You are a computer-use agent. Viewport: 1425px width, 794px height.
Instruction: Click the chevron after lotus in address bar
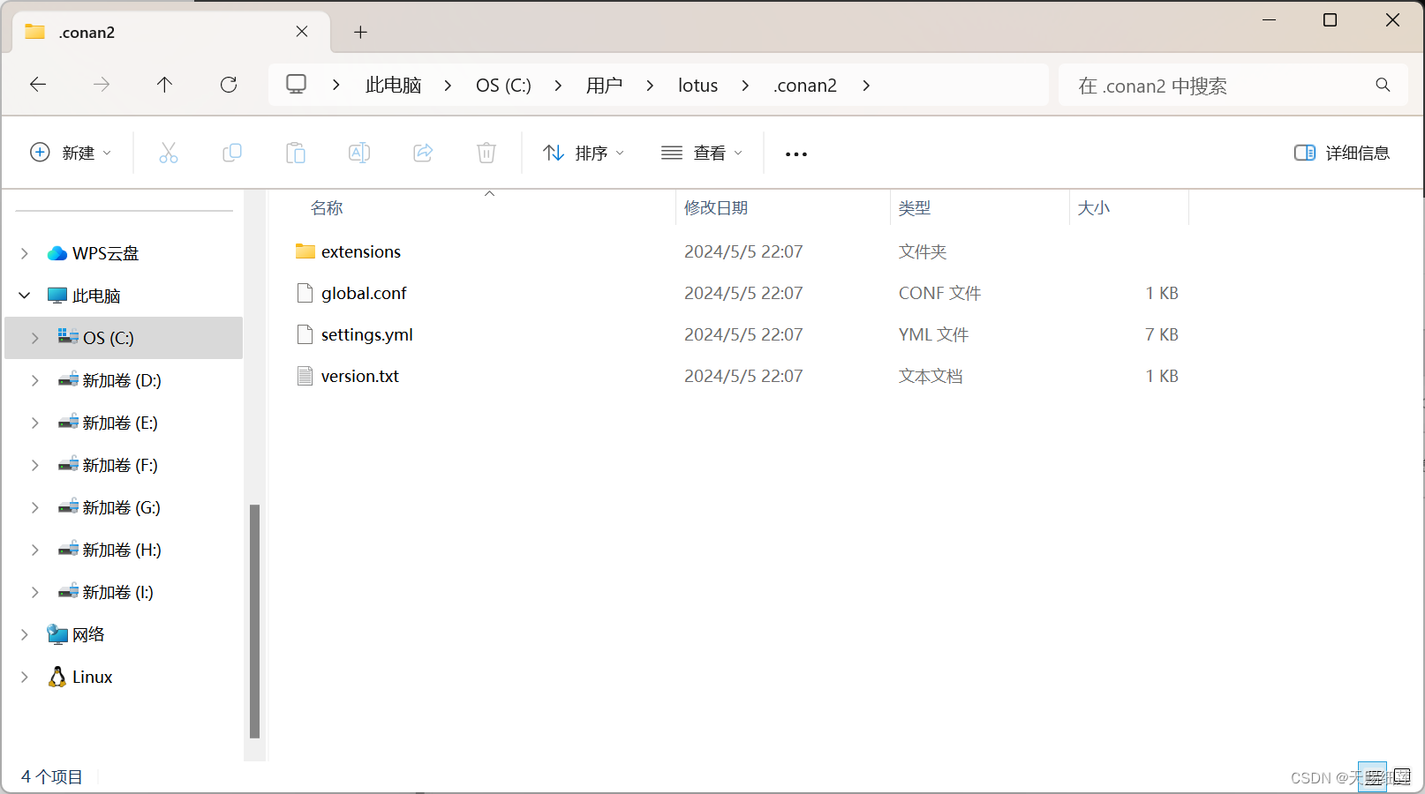(x=745, y=85)
